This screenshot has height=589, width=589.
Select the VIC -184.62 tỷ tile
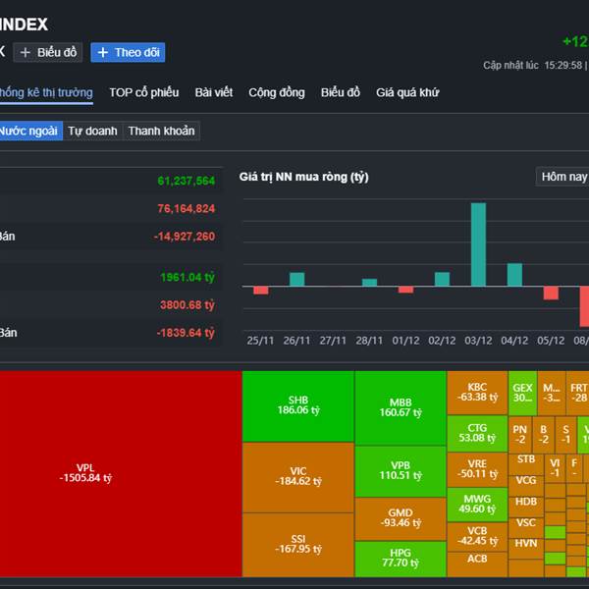coord(298,477)
